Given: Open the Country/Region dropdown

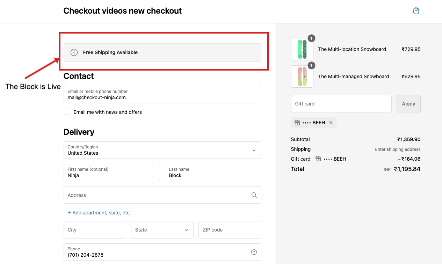Looking at the screenshot, I should click(162, 150).
